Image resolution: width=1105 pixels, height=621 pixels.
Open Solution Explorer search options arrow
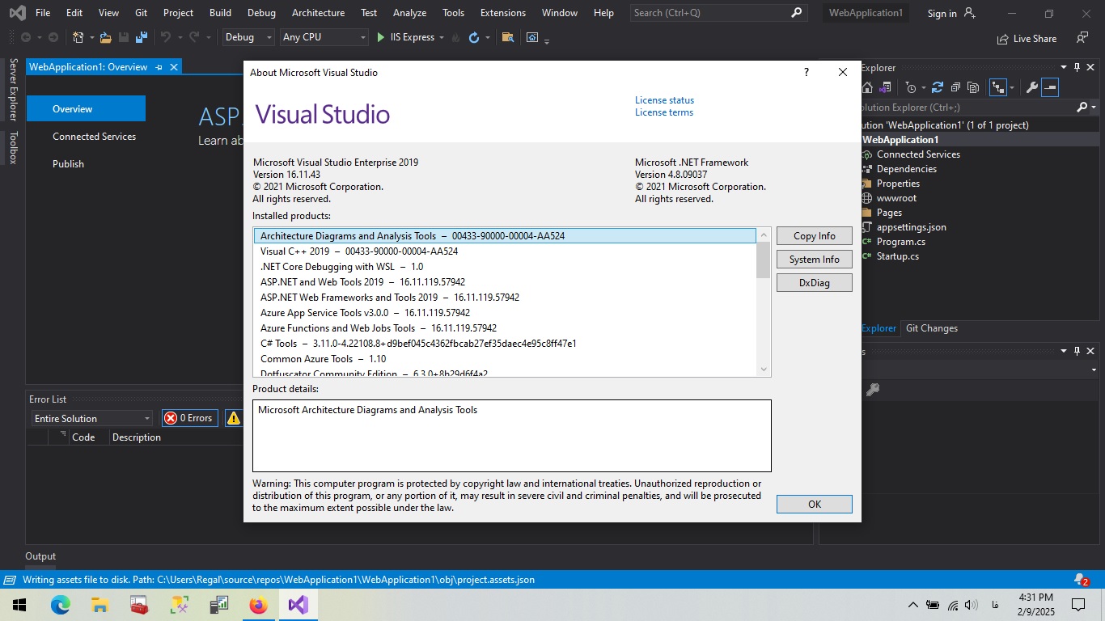(x=1094, y=107)
